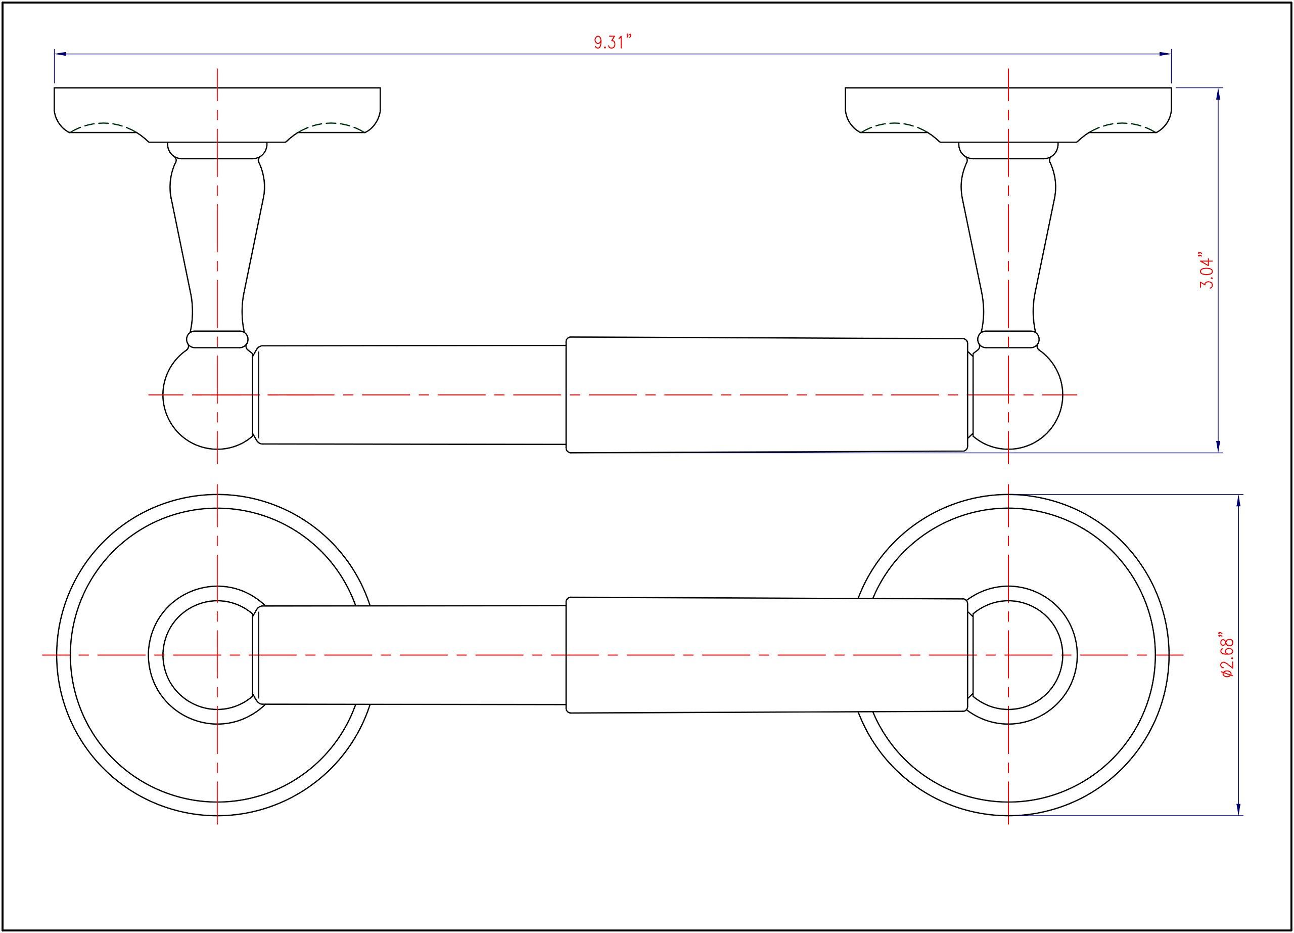Click the center of the left circular base in the lower view

point(217,654)
